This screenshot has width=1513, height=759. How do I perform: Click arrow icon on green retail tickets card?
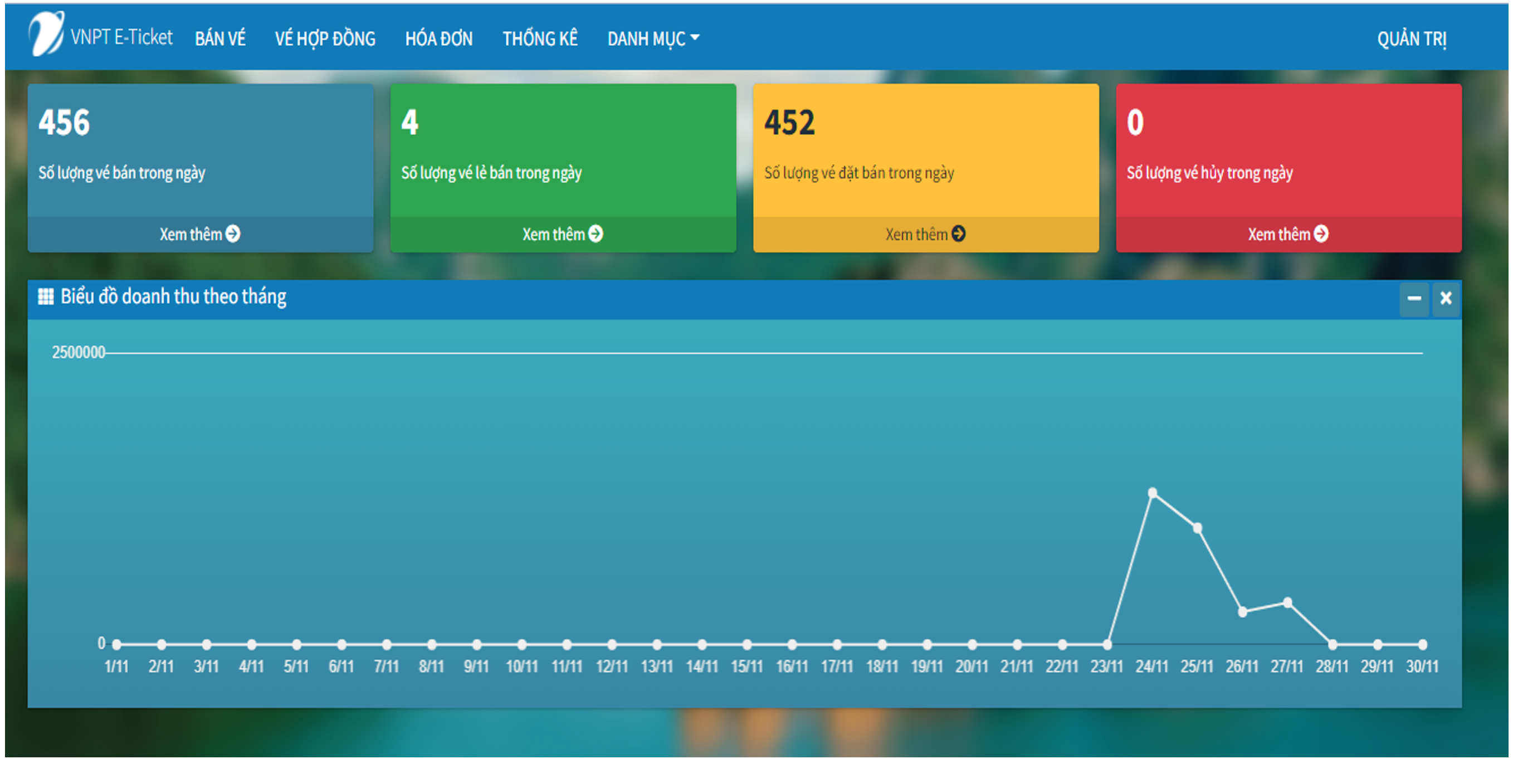pyautogui.click(x=596, y=234)
